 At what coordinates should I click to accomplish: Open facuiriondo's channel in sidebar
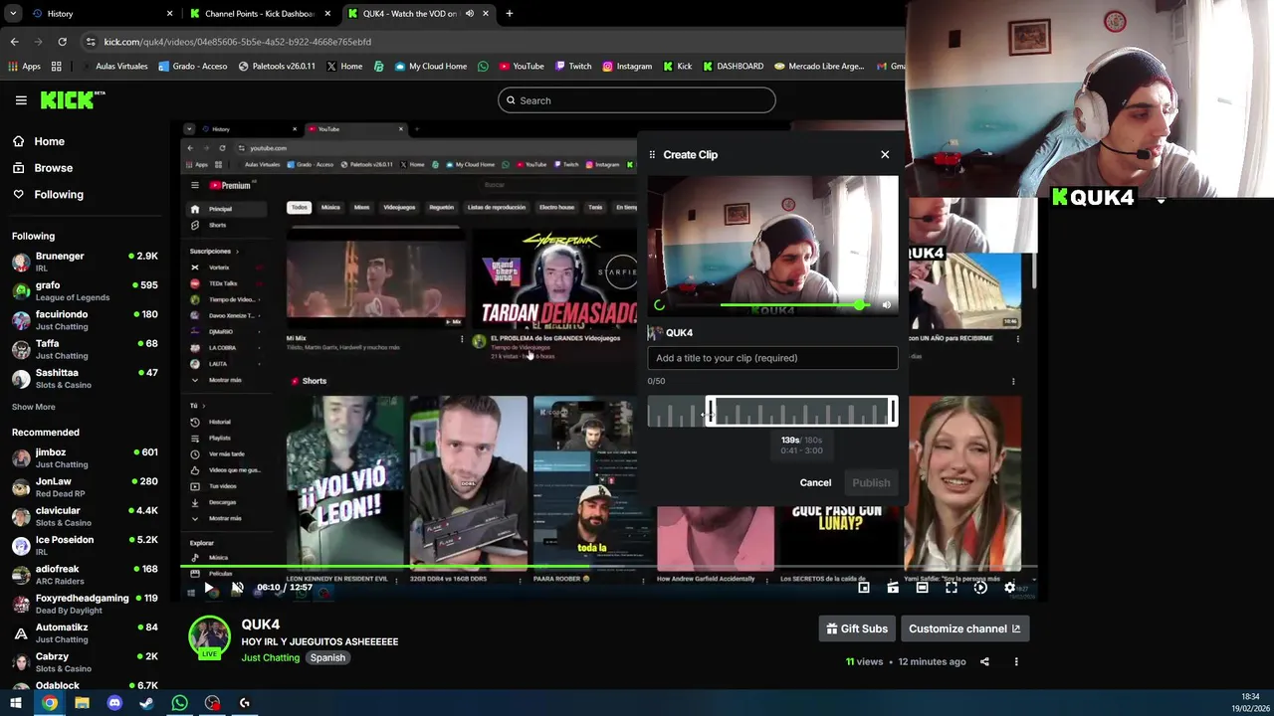coord(85,319)
